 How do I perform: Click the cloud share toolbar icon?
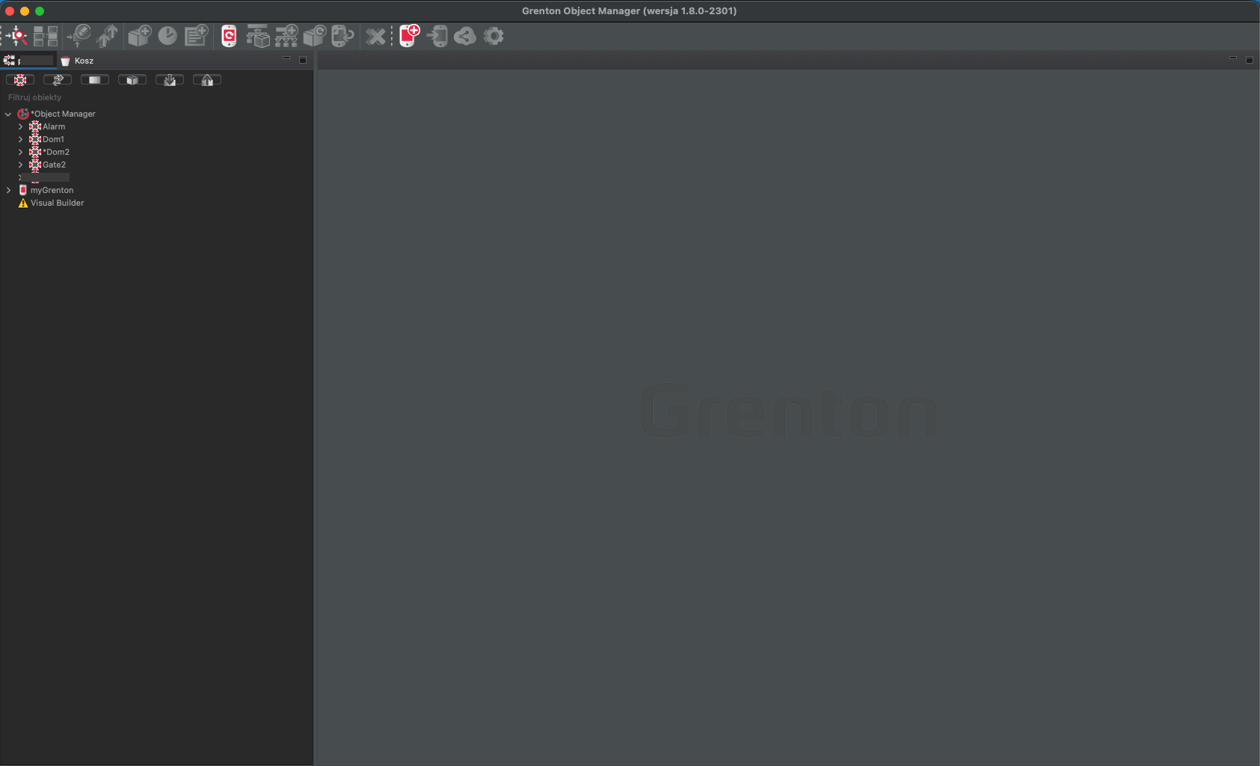465,35
